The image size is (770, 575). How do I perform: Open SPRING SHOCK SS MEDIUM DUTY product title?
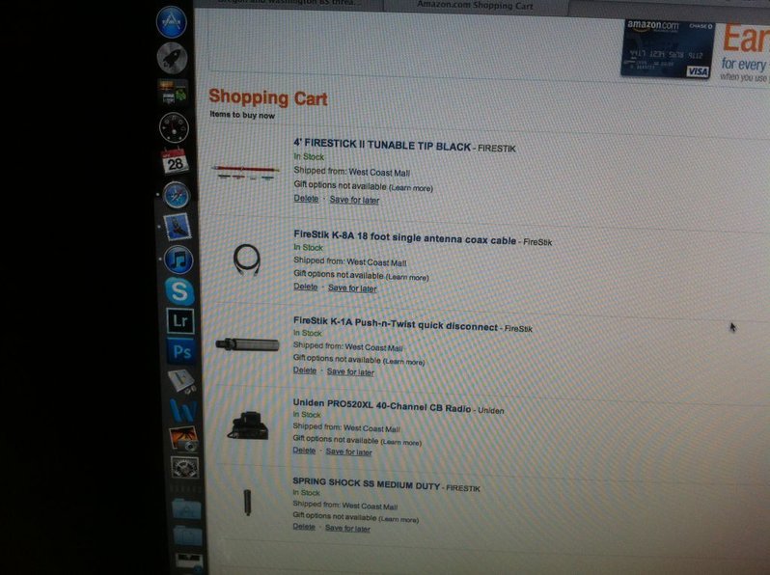[367, 483]
